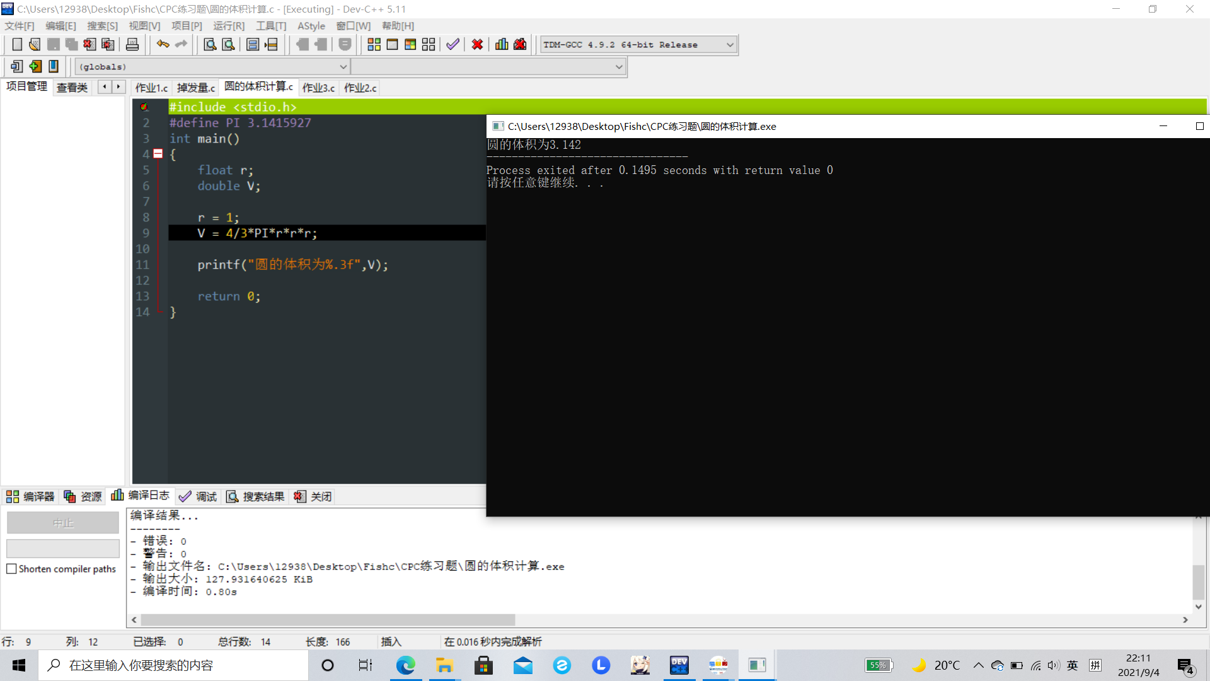
Task: Switch to the 作业1.c editor tab
Action: click(151, 88)
